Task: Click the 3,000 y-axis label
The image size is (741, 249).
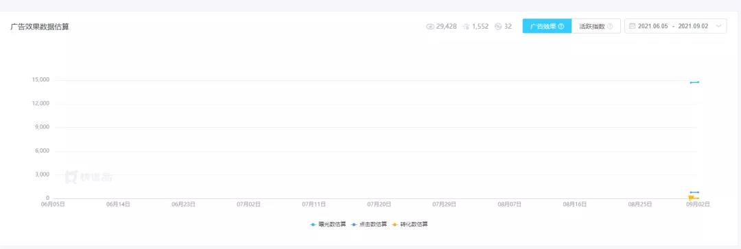Action: click(42, 174)
